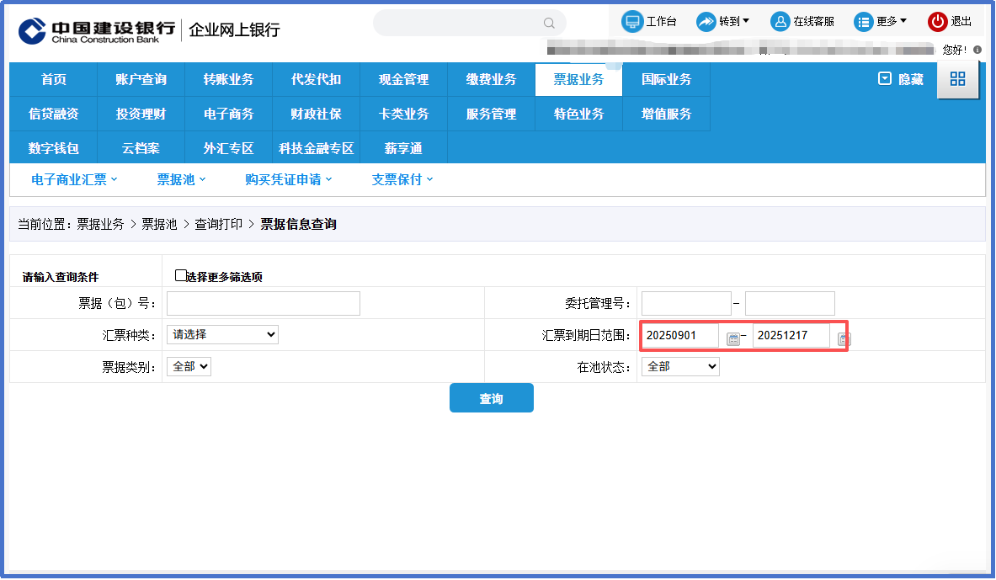Click the 工作台 workbench monitor icon
This screenshot has height=580, width=996.
[631, 22]
